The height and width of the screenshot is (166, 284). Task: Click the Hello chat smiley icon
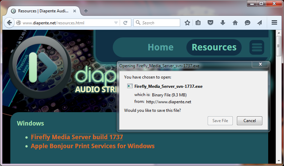coord(248,23)
